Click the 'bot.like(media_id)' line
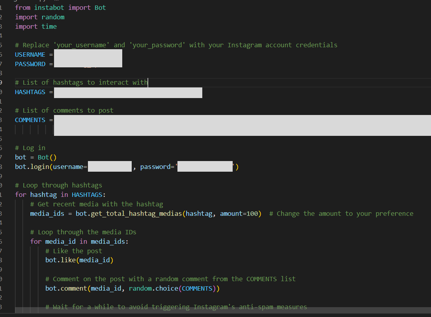 click(x=79, y=260)
